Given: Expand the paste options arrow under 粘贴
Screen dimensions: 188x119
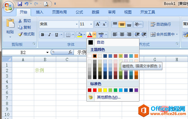Looking at the screenshot, I should tap(10, 37).
